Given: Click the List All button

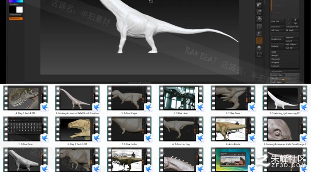Looking at the screenshot, I should click(277, 21).
